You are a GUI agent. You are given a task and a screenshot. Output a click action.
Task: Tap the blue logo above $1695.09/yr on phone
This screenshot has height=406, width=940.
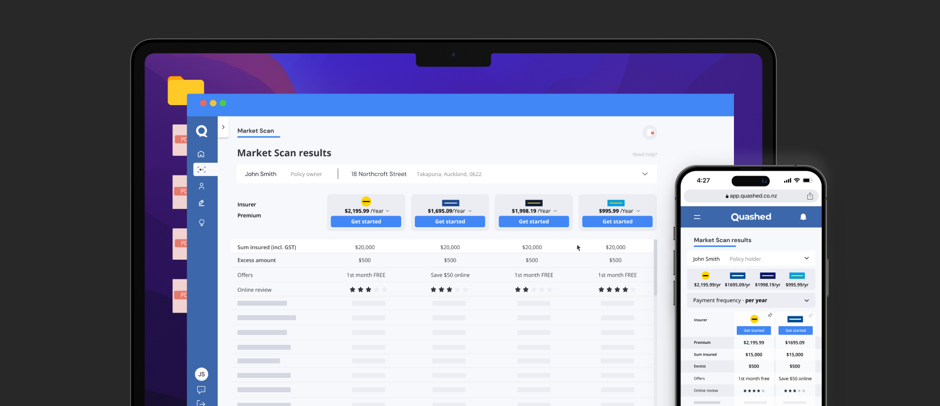coord(737,276)
